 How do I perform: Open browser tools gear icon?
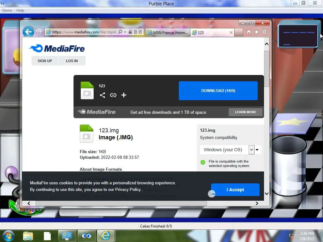[x=264, y=32]
